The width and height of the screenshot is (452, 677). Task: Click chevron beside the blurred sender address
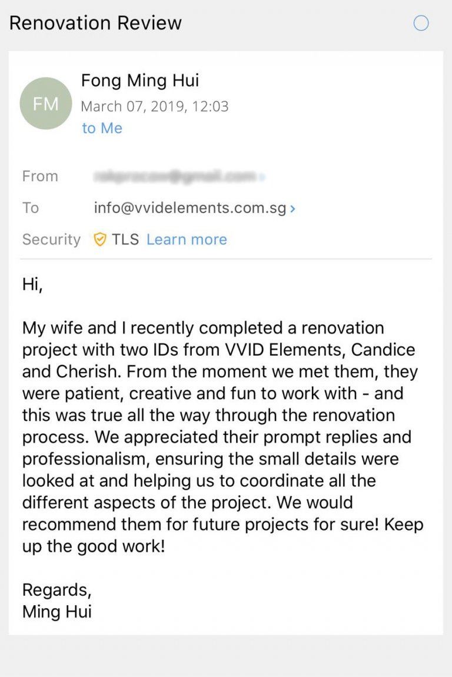click(x=262, y=177)
